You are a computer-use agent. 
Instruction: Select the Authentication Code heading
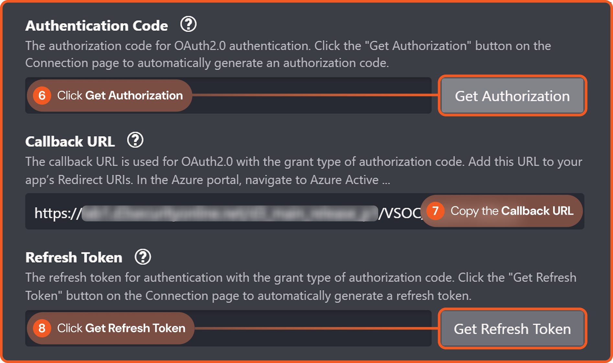[x=96, y=26]
